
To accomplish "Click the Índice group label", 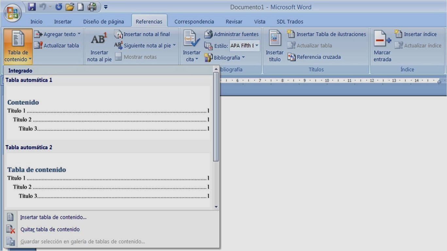I will pyautogui.click(x=407, y=69).
